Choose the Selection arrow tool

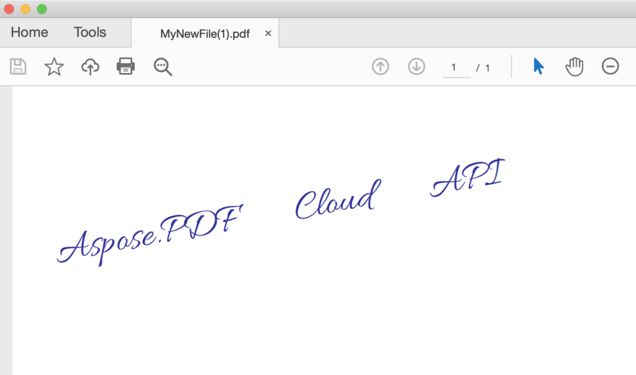pos(538,66)
